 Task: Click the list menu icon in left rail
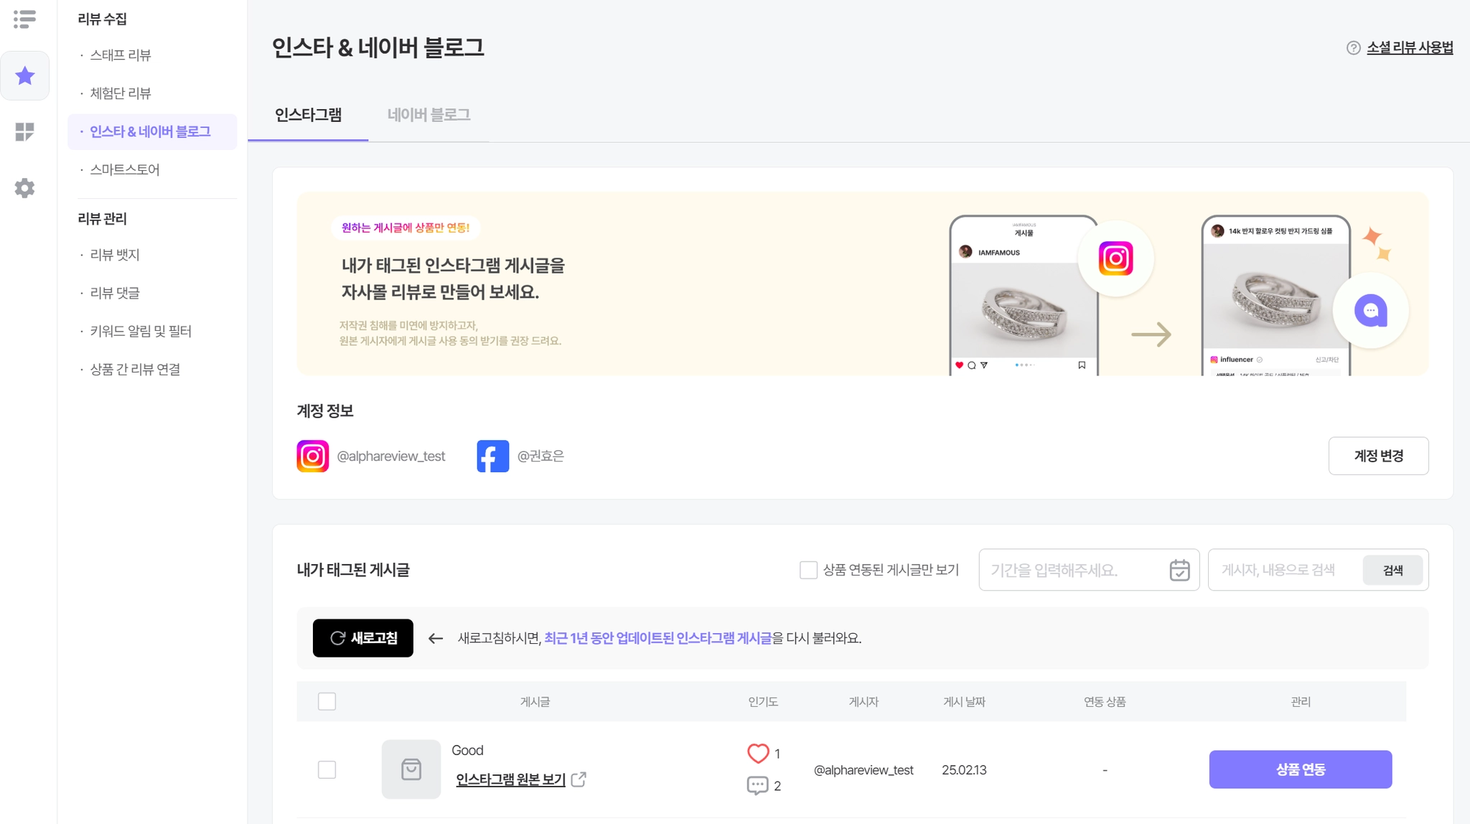(24, 19)
